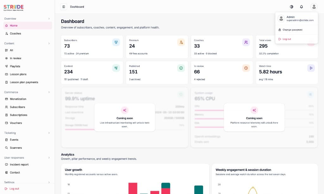Switch the theme contrast toggle
The image size is (324, 194).
point(291,7)
